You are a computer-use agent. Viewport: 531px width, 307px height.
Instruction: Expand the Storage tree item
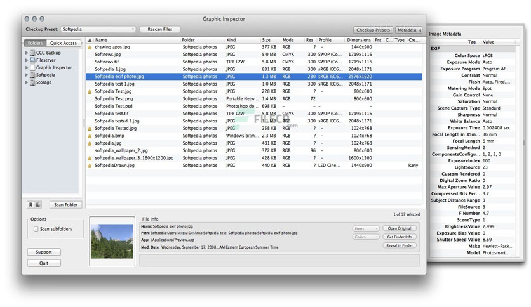[27, 82]
